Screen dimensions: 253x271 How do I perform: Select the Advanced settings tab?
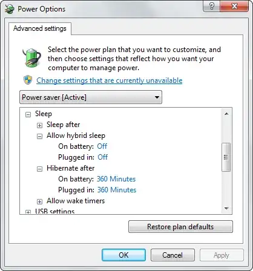click(x=40, y=28)
